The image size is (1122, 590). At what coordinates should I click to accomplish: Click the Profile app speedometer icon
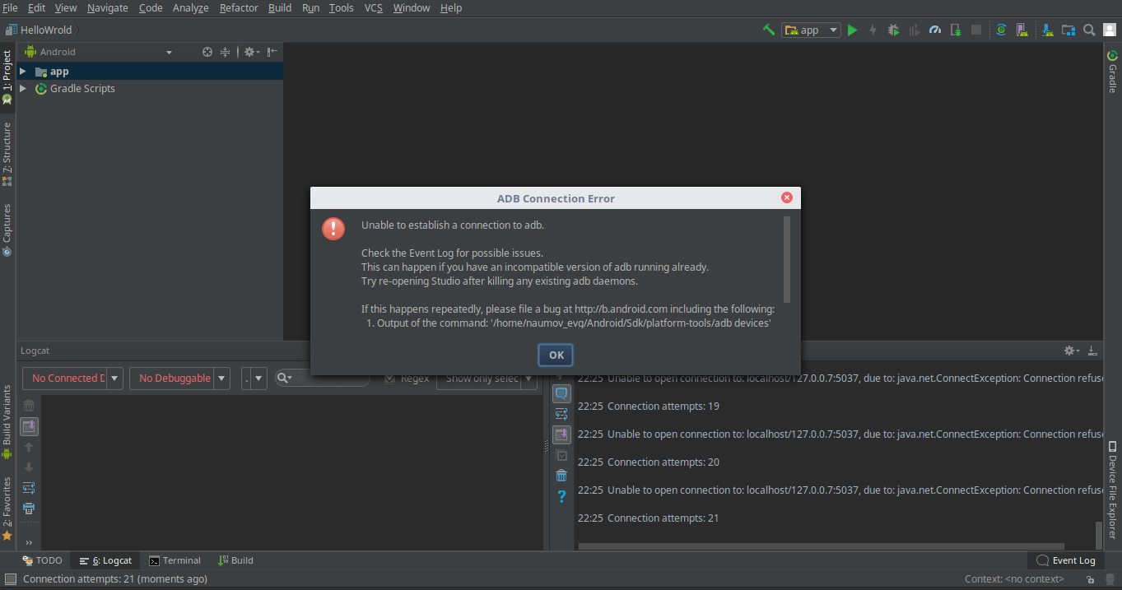934,30
